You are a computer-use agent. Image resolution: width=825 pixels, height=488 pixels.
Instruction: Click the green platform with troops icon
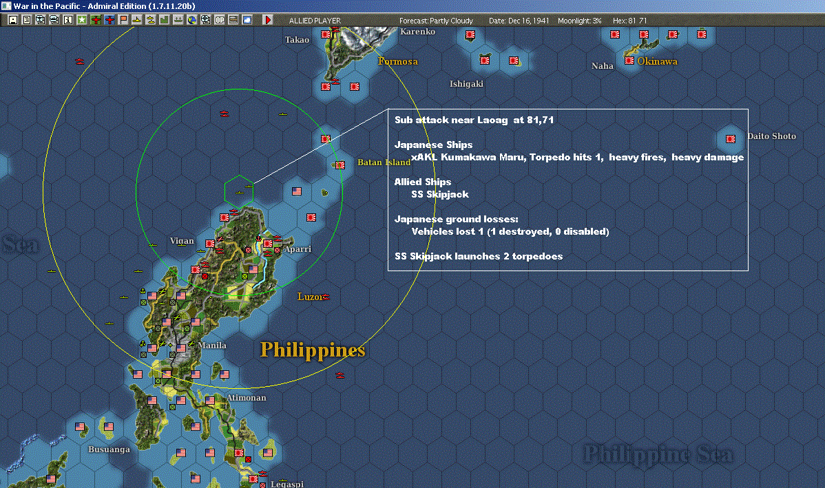point(178,20)
